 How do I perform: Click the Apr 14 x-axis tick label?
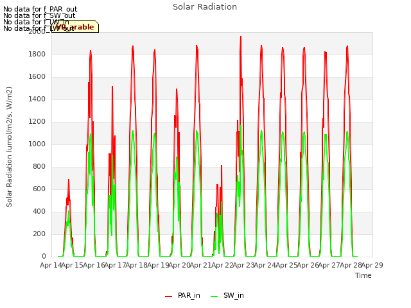[51, 265]
